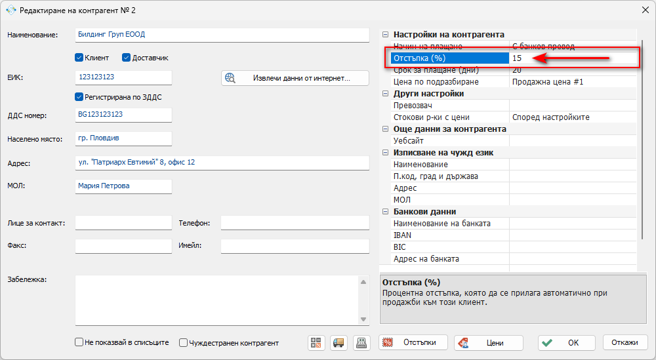This screenshot has height=360, width=656.
Task: Click the delivery truck icon button
Action: (338, 343)
